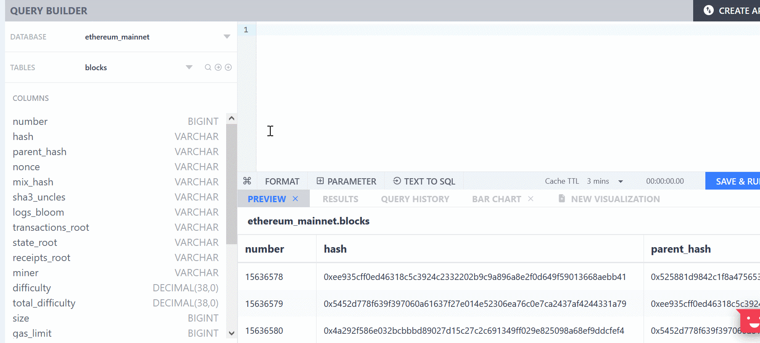The width and height of the screenshot is (760, 343).
Task: Click the 00:00:00.00 query timer
Action: [x=665, y=181]
